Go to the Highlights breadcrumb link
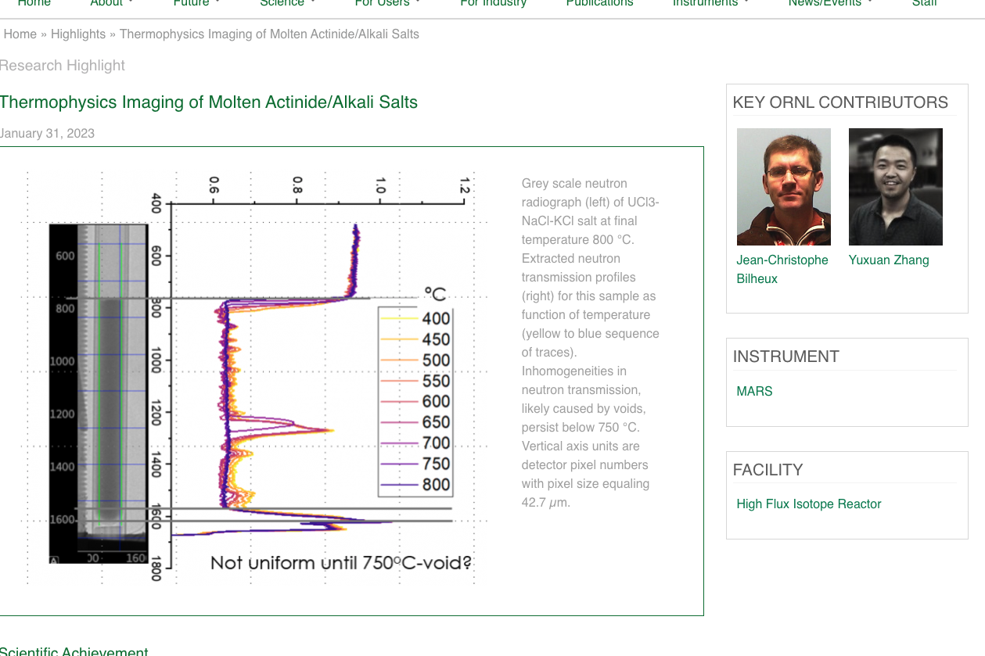This screenshot has height=656, width=985. tap(78, 34)
